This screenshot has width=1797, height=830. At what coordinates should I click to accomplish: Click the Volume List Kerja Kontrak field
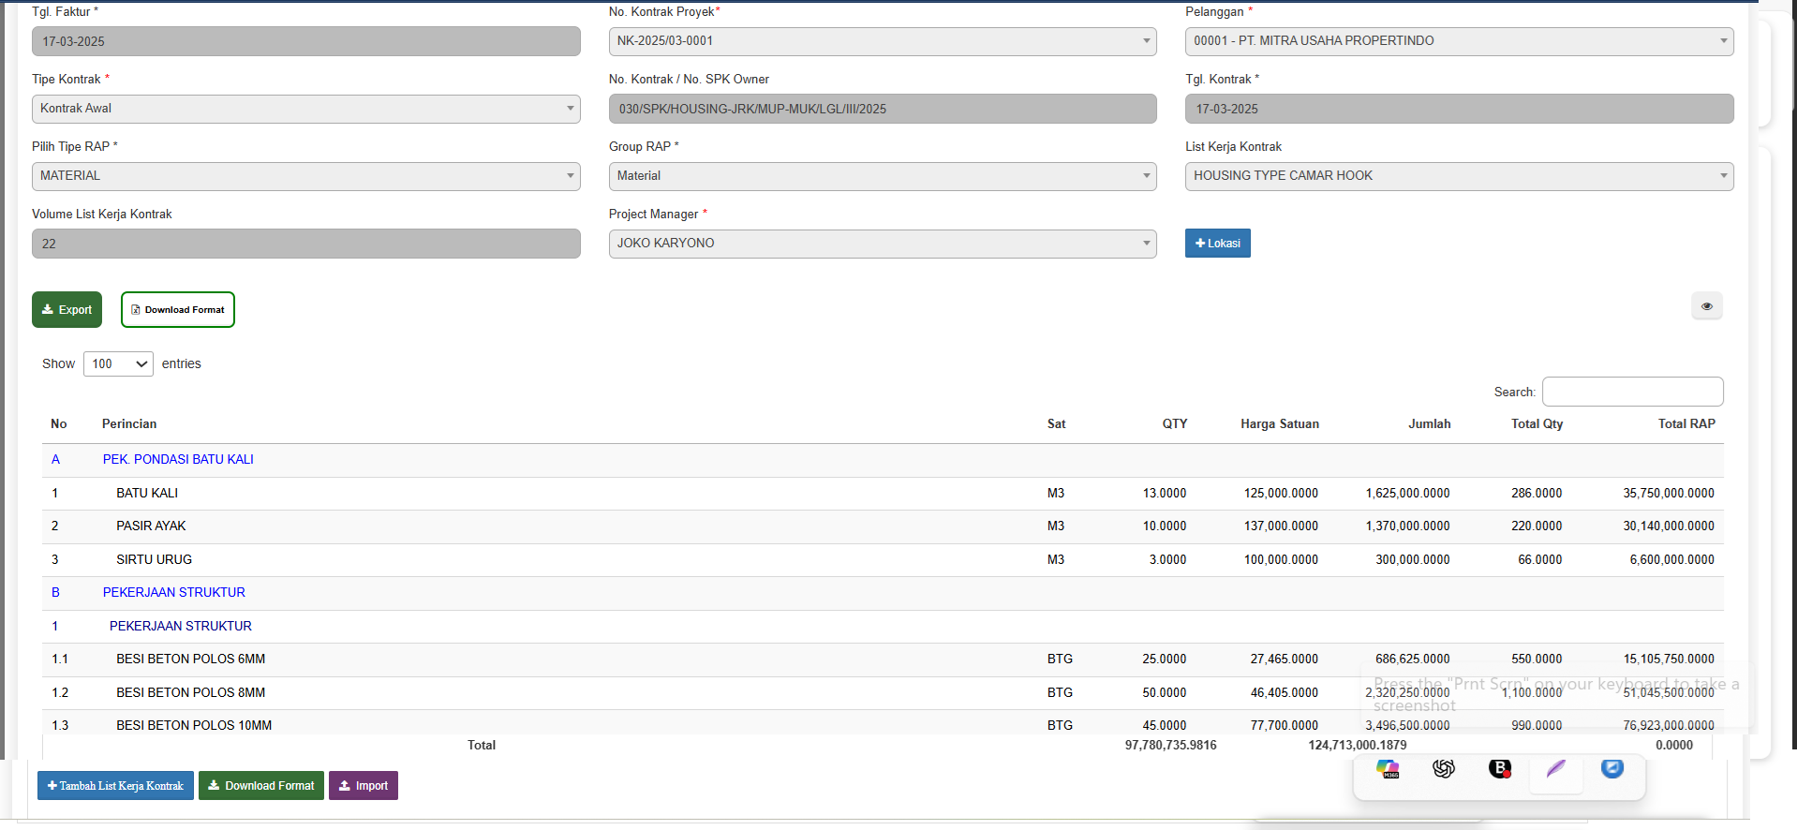tap(305, 244)
